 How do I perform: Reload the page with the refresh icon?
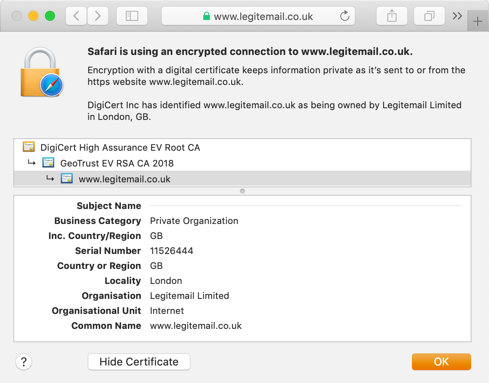click(344, 15)
